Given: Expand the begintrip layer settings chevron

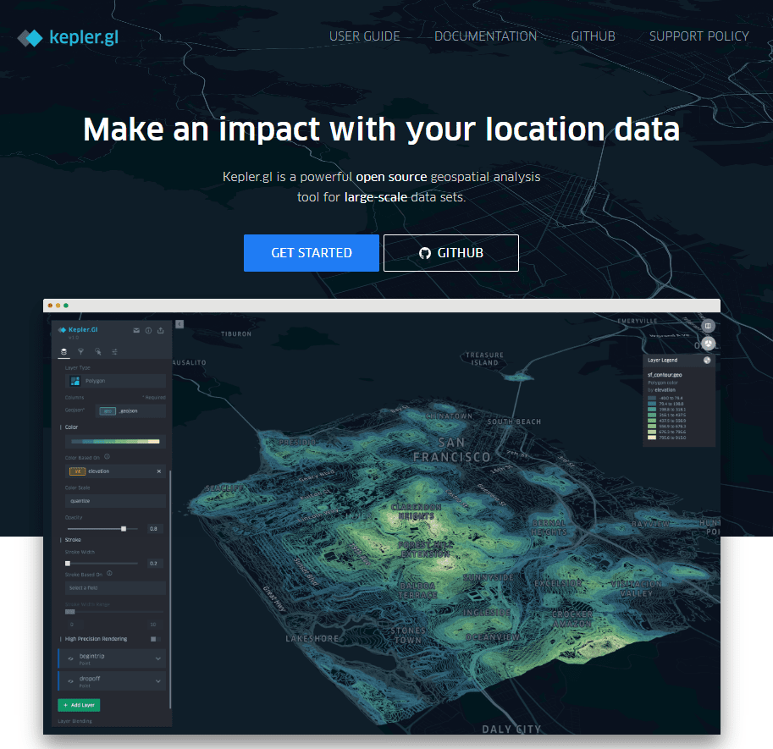Looking at the screenshot, I should point(157,658).
